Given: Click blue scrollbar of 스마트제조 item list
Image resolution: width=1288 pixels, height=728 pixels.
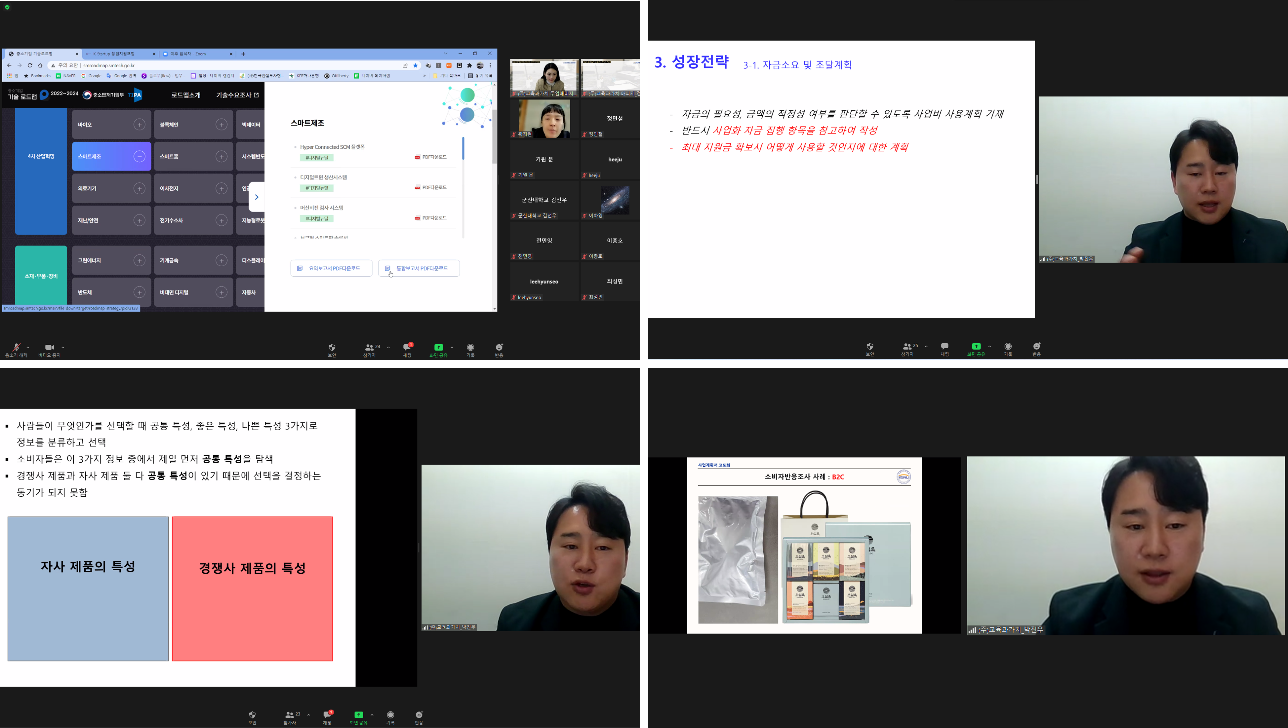Looking at the screenshot, I should (463, 148).
